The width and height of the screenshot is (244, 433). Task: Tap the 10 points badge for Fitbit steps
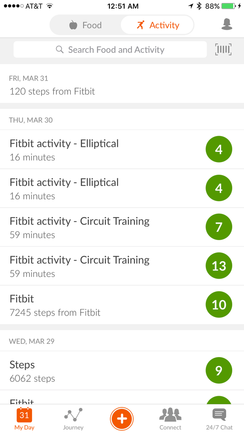(x=219, y=305)
